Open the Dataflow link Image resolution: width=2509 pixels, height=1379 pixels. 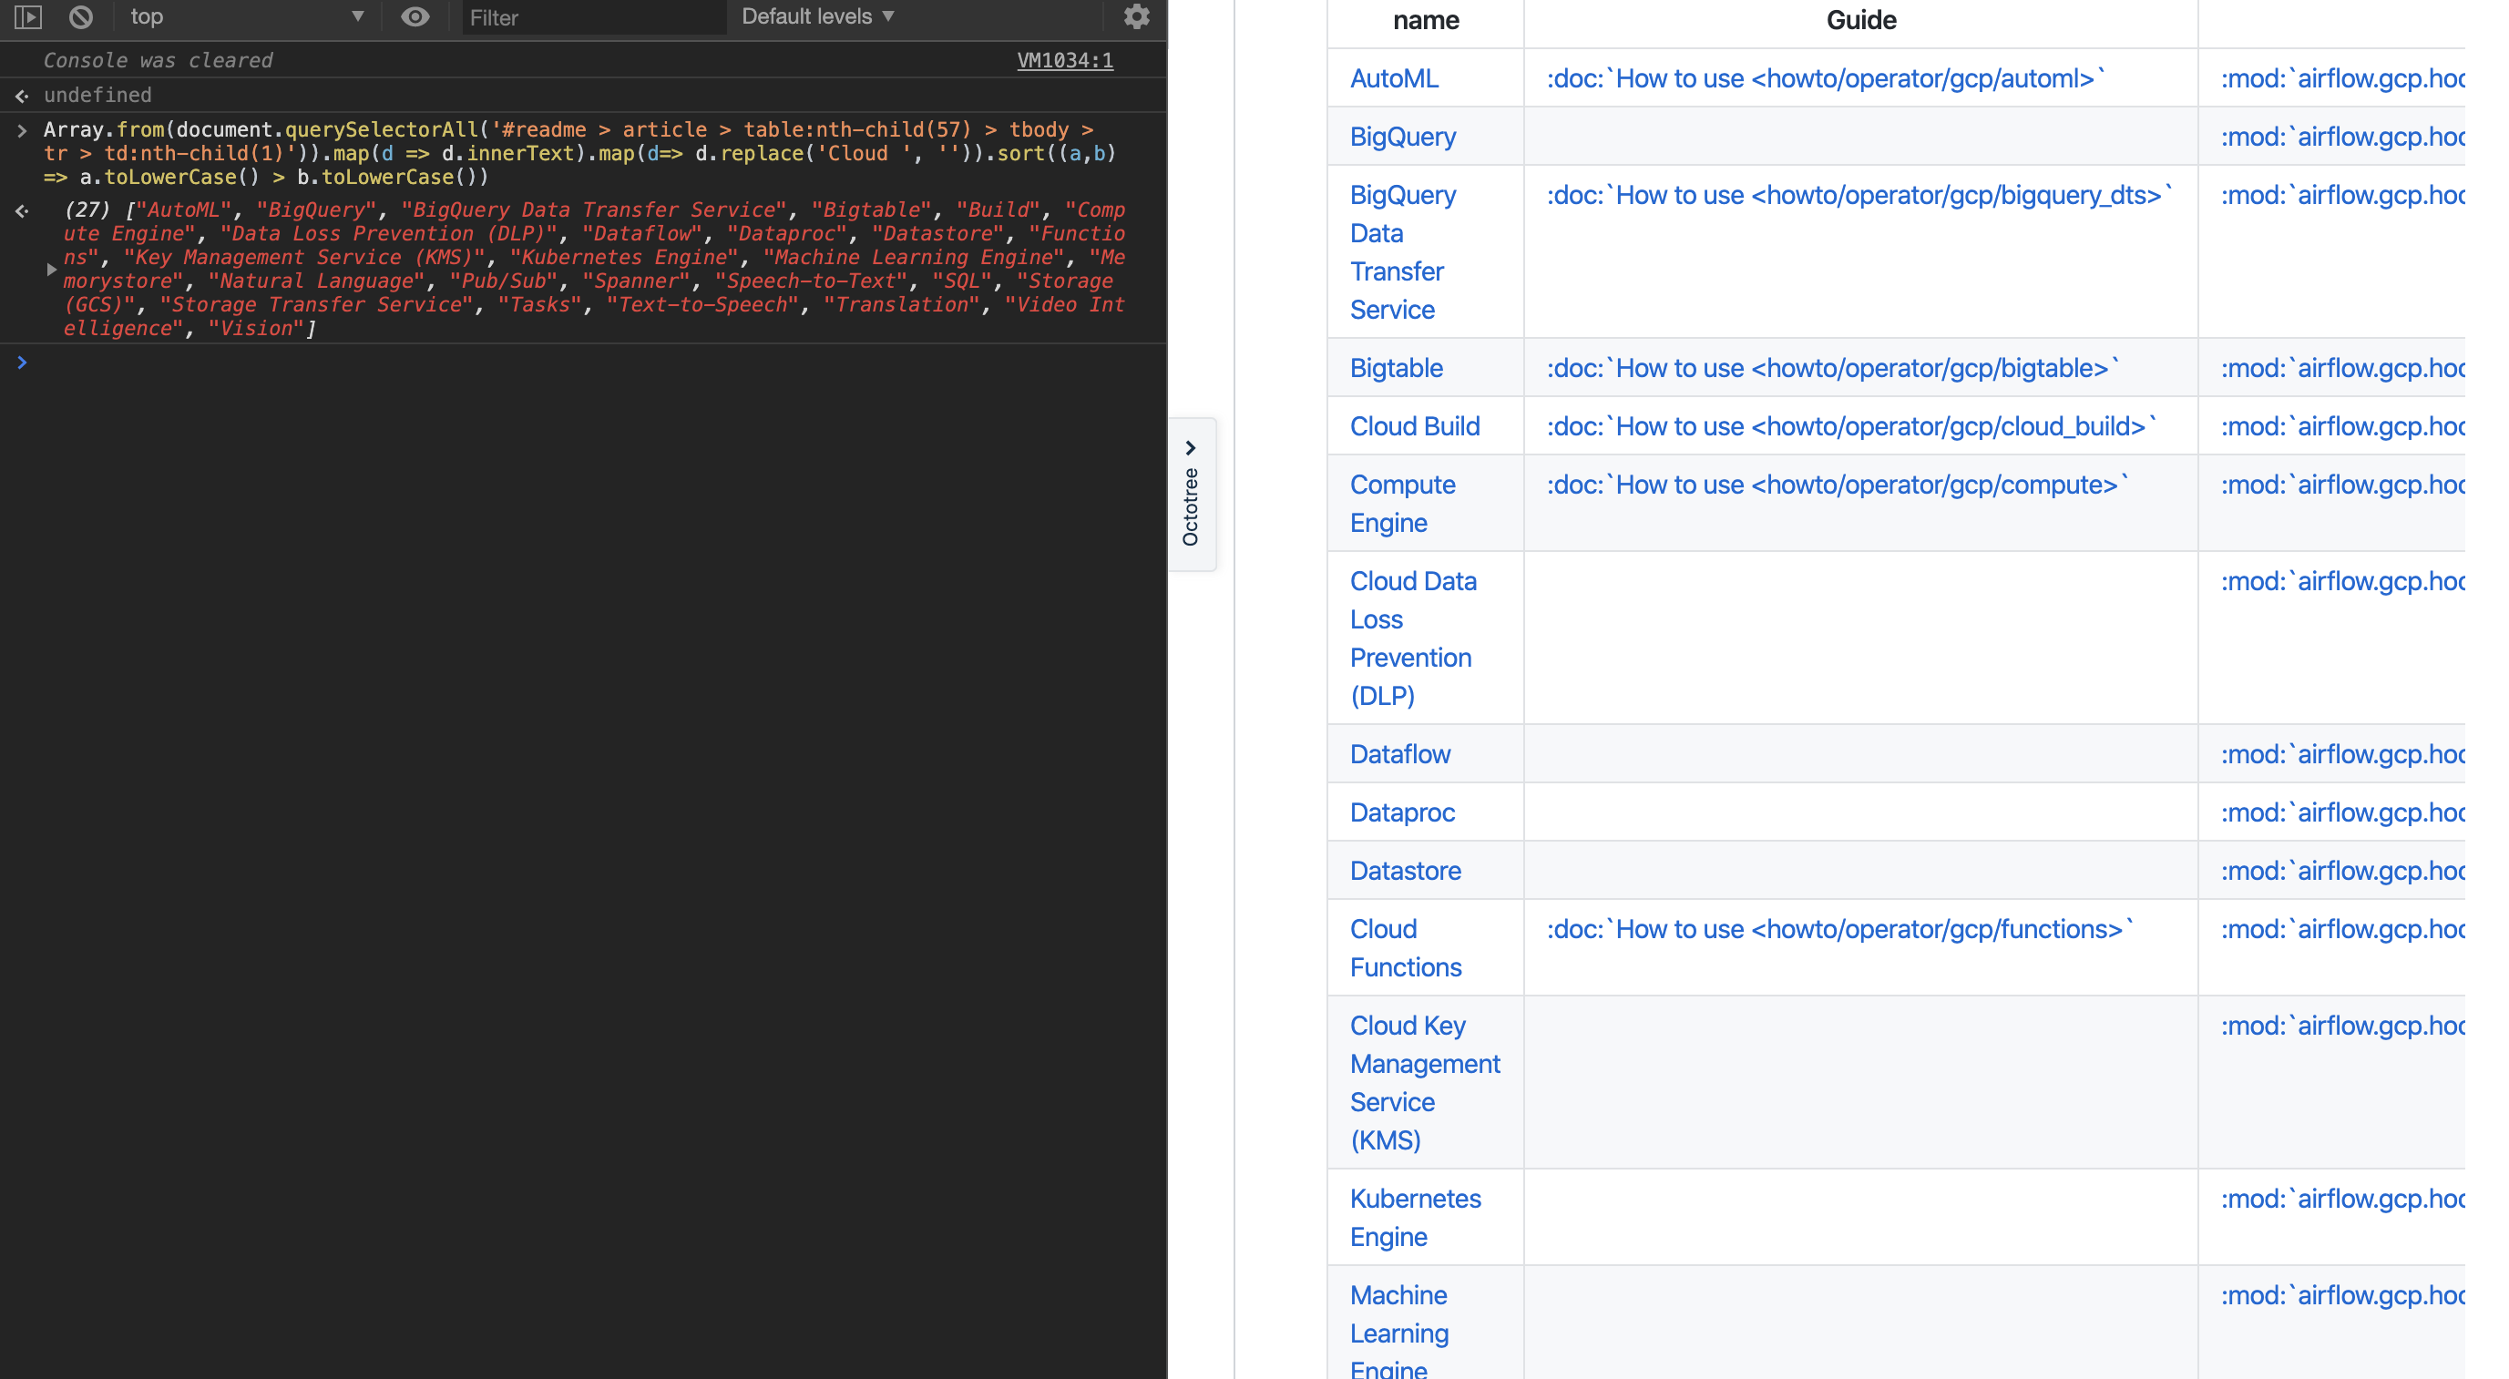[x=1399, y=754]
